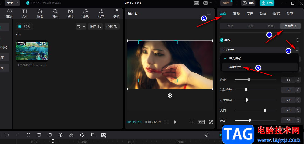
Task: Switch to the 跟踪 tracking tab
Action: 277,14
